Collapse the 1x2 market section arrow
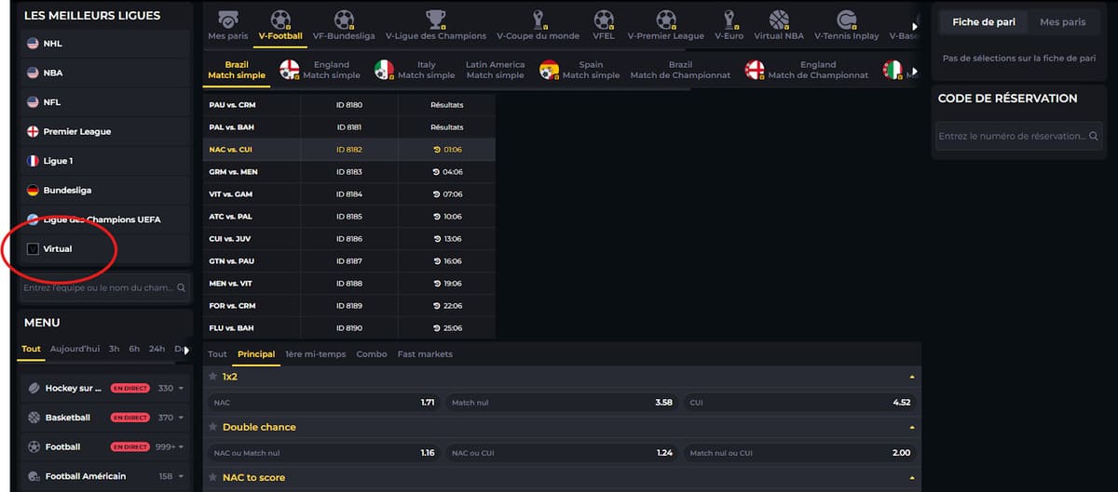The width and height of the screenshot is (1118, 492). (x=912, y=377)
